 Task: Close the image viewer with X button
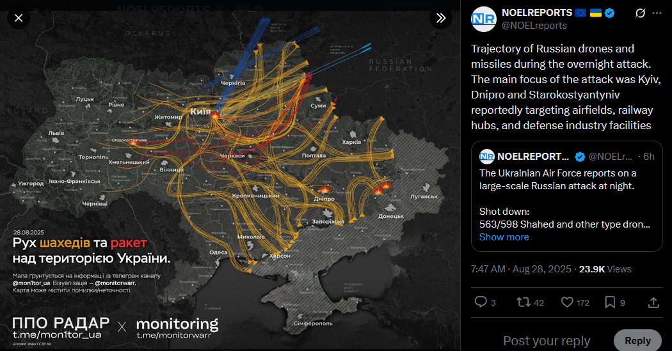click(x=19, y=18)
